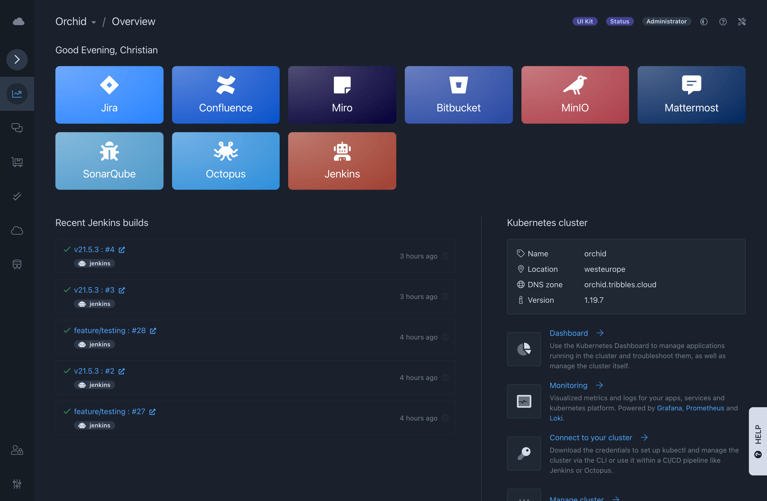Follow the Grafana link
Viewport: 767px width, 501px height.
click(669, 408)
